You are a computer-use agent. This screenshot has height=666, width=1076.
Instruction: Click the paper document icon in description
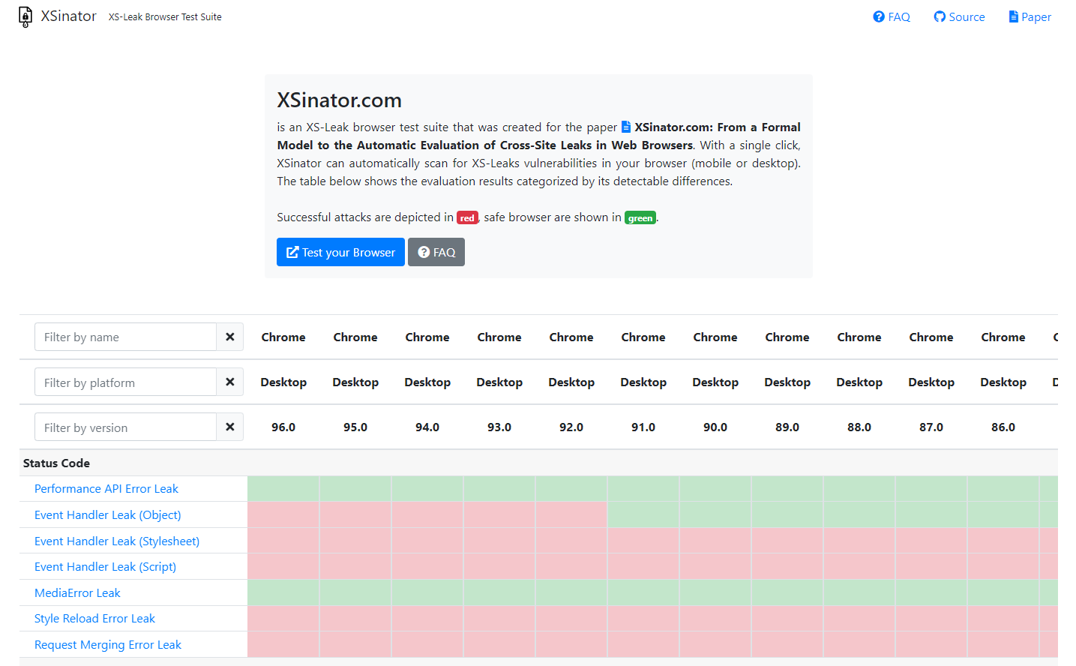click(x=626, y=127)
